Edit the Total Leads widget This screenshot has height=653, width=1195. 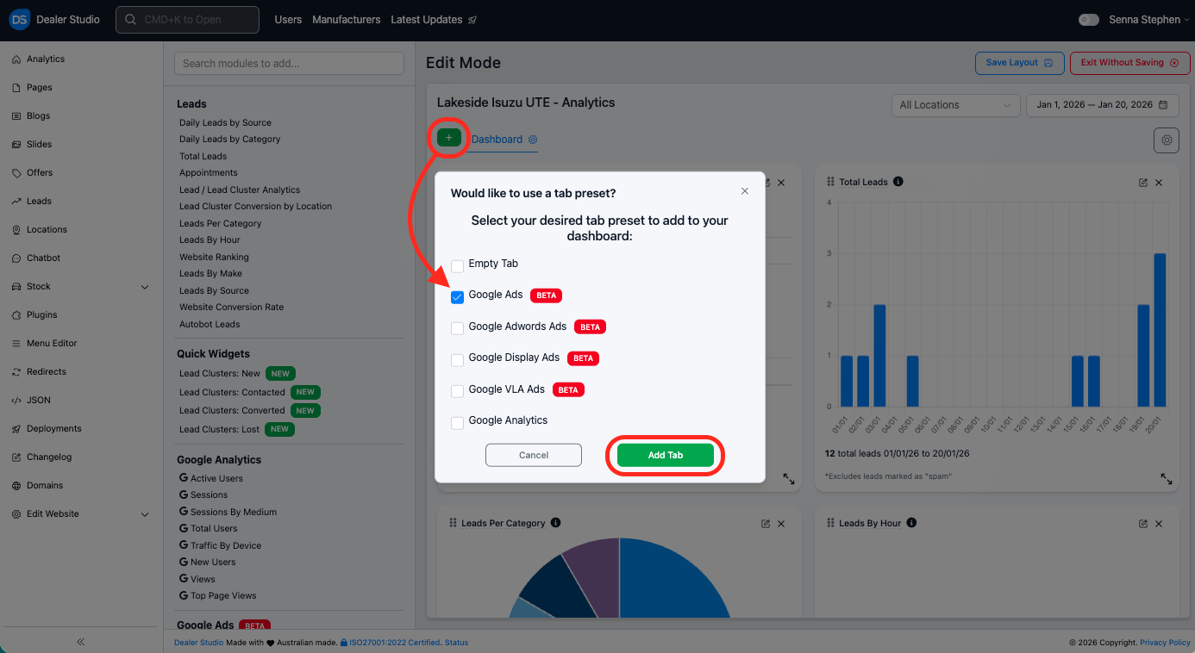pos(1143,183)
